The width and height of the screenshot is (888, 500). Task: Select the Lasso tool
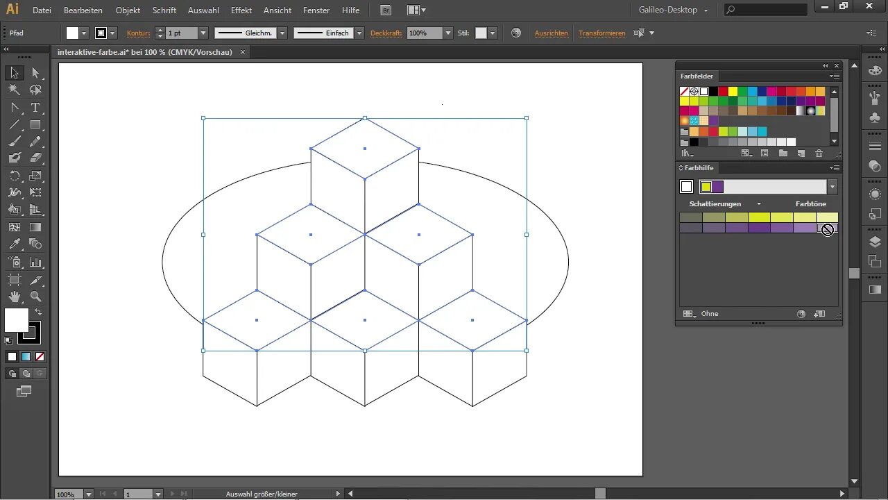(35, 90)
